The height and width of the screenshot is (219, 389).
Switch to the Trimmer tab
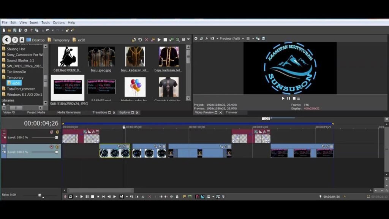click(231, 113)
